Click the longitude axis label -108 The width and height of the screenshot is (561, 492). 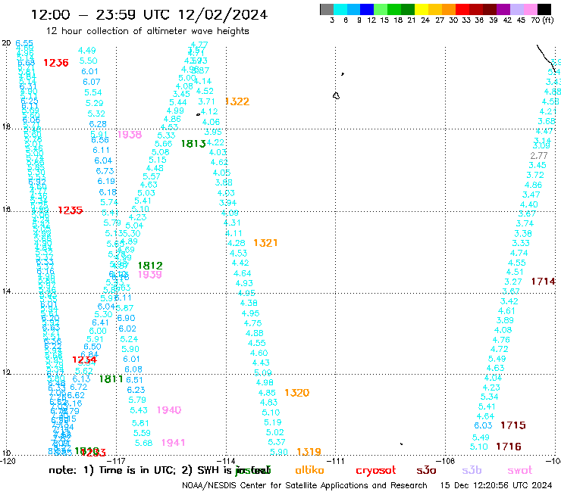pos(446,461)
